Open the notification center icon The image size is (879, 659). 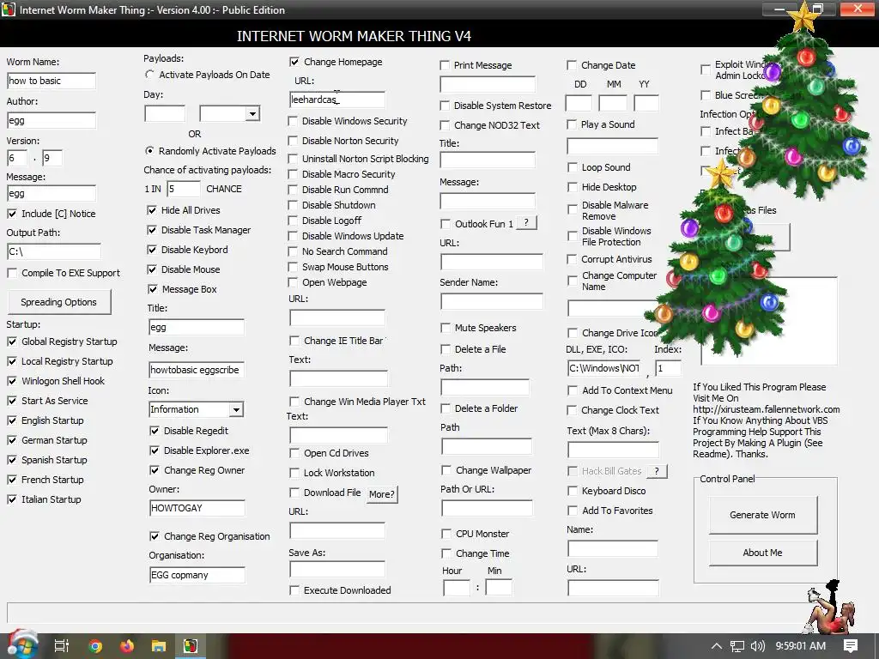pos(851,646)
